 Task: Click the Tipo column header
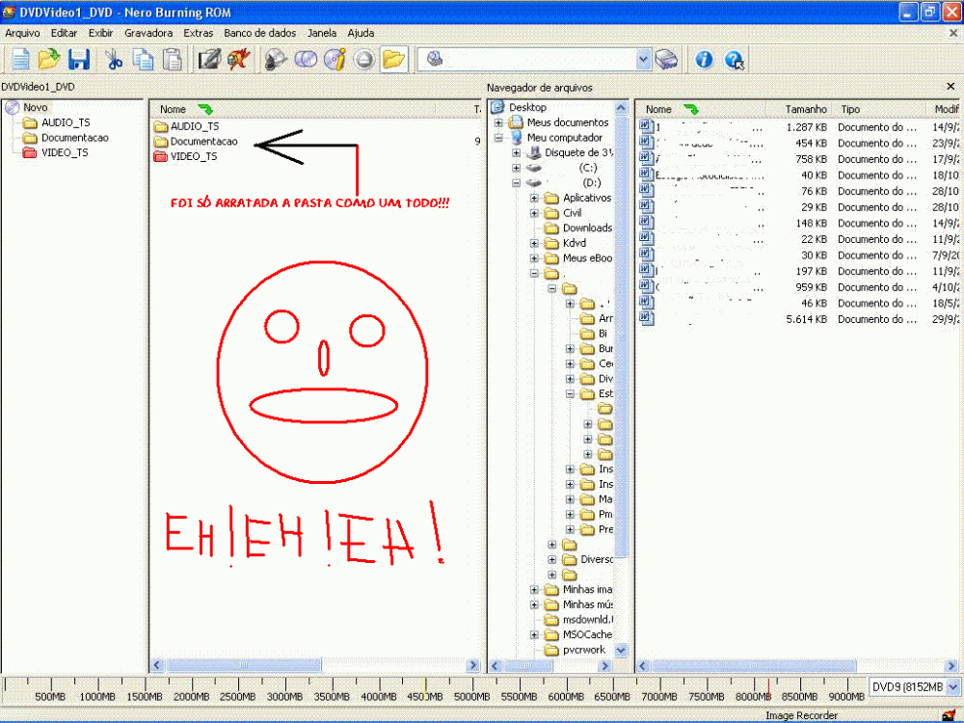pos(850,110)
